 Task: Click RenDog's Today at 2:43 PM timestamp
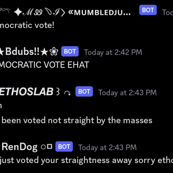[108, 147]
